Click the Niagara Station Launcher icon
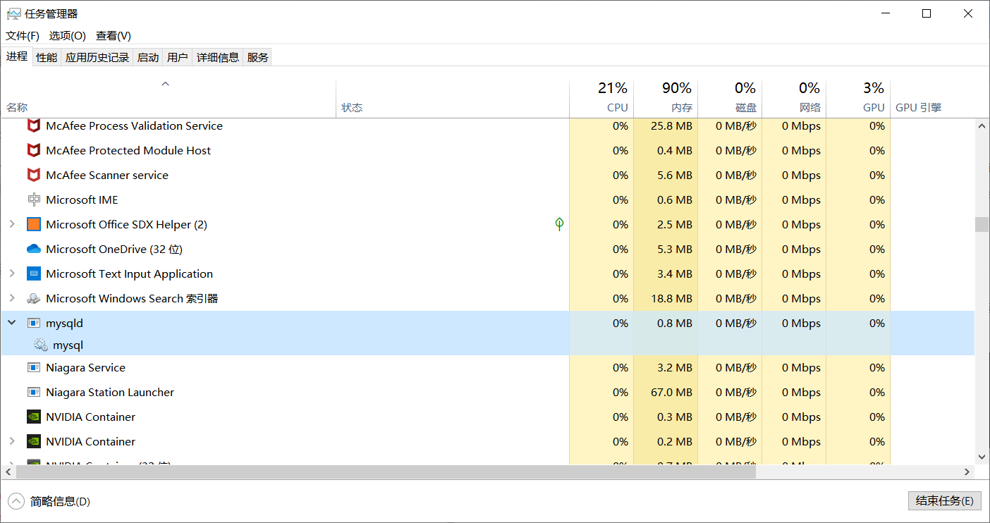Viewport: 990px width, 523px height. pyautogui.click(x=34, y=393)
